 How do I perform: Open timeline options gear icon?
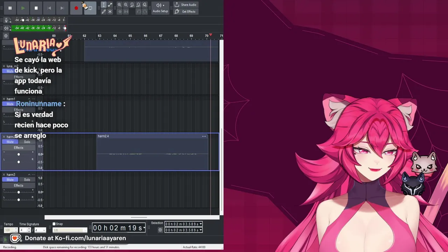pyautogui.click(x=6, y=36)
